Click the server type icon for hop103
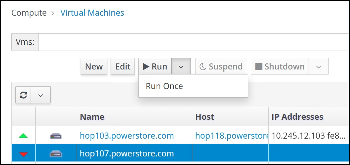The height and width of the screenshot is (165, 350). 56,135
